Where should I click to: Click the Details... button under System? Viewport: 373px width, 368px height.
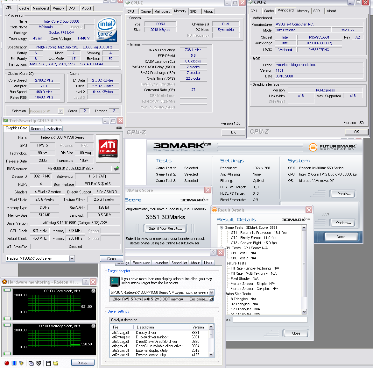point(343,194)
